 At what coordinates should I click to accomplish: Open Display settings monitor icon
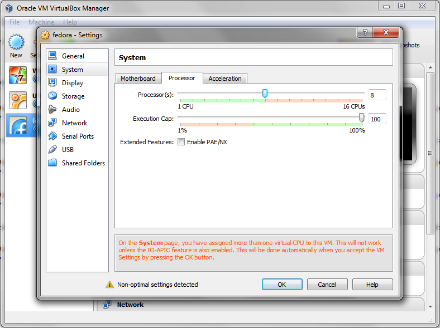tap(52, 82)
